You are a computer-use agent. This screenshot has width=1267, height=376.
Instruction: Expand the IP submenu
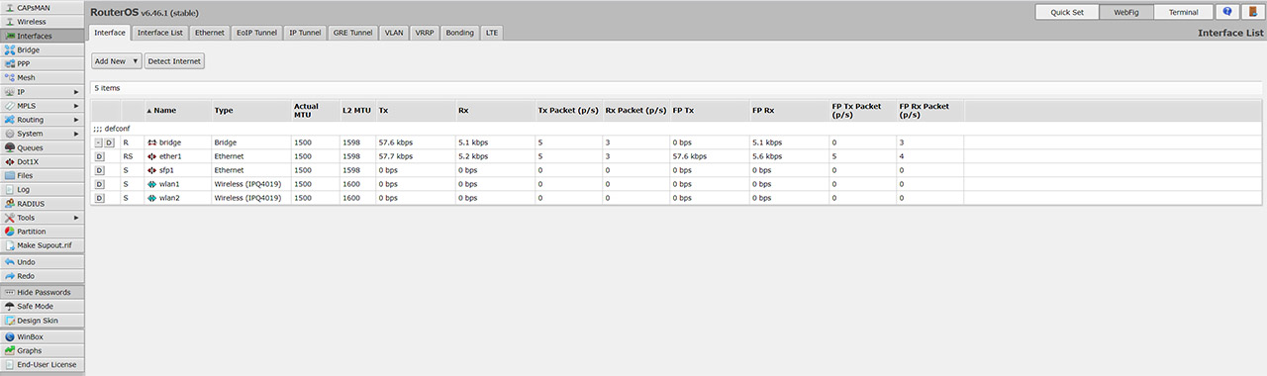pyautogui.click(x=42, y=91)
